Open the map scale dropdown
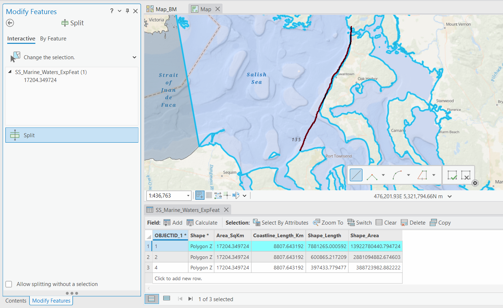The width and height of the screenshot is (503, 308). [x=188, y=195]
